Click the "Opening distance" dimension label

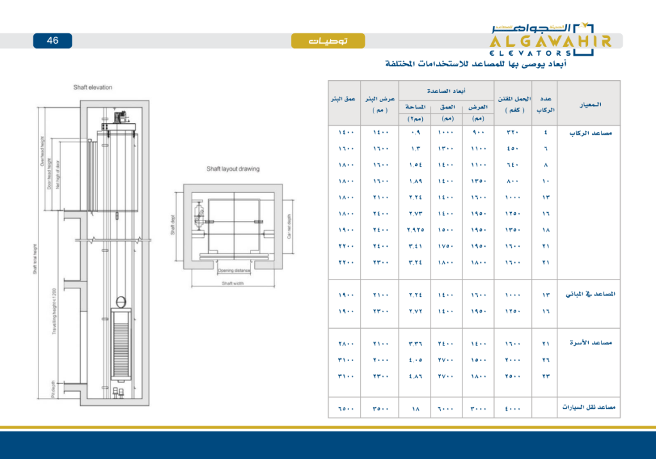click(234, 271)
